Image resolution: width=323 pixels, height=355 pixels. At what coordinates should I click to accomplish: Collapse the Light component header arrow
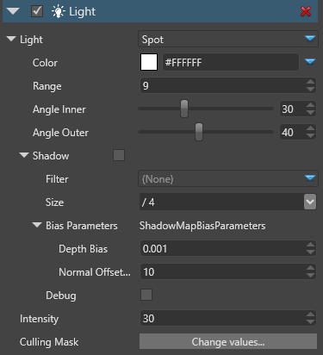tap(13, 11)
